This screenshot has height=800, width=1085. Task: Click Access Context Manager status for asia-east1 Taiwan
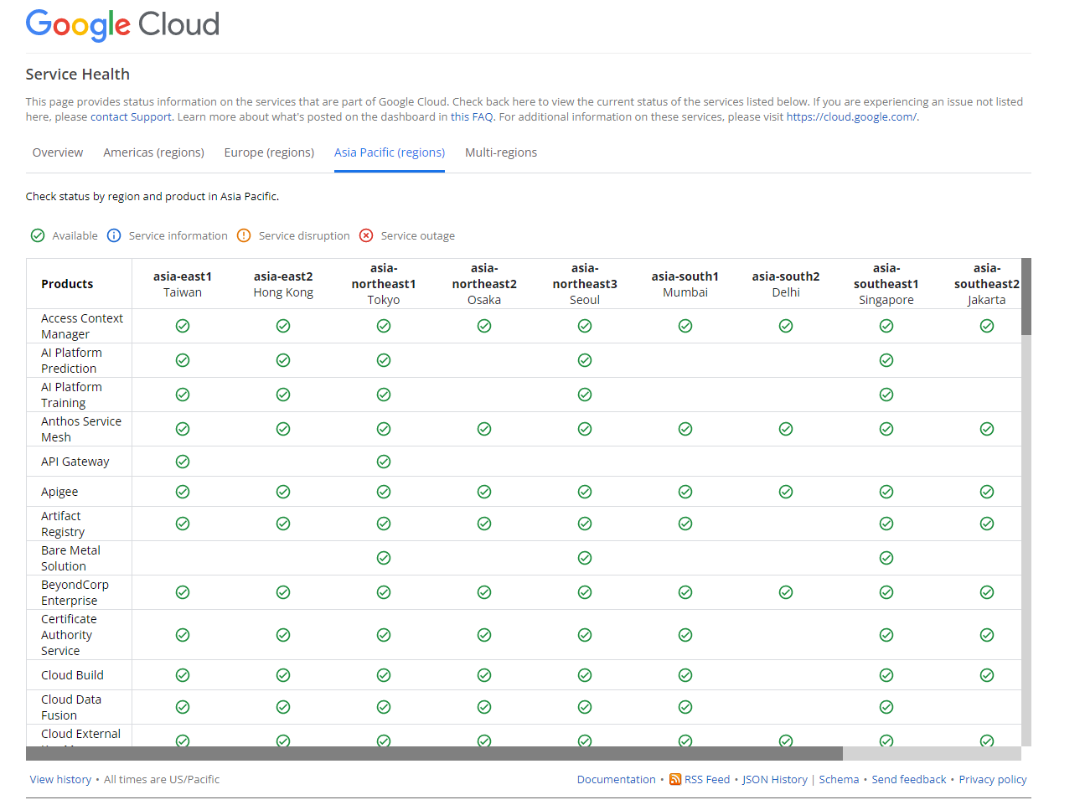(183, 326)
